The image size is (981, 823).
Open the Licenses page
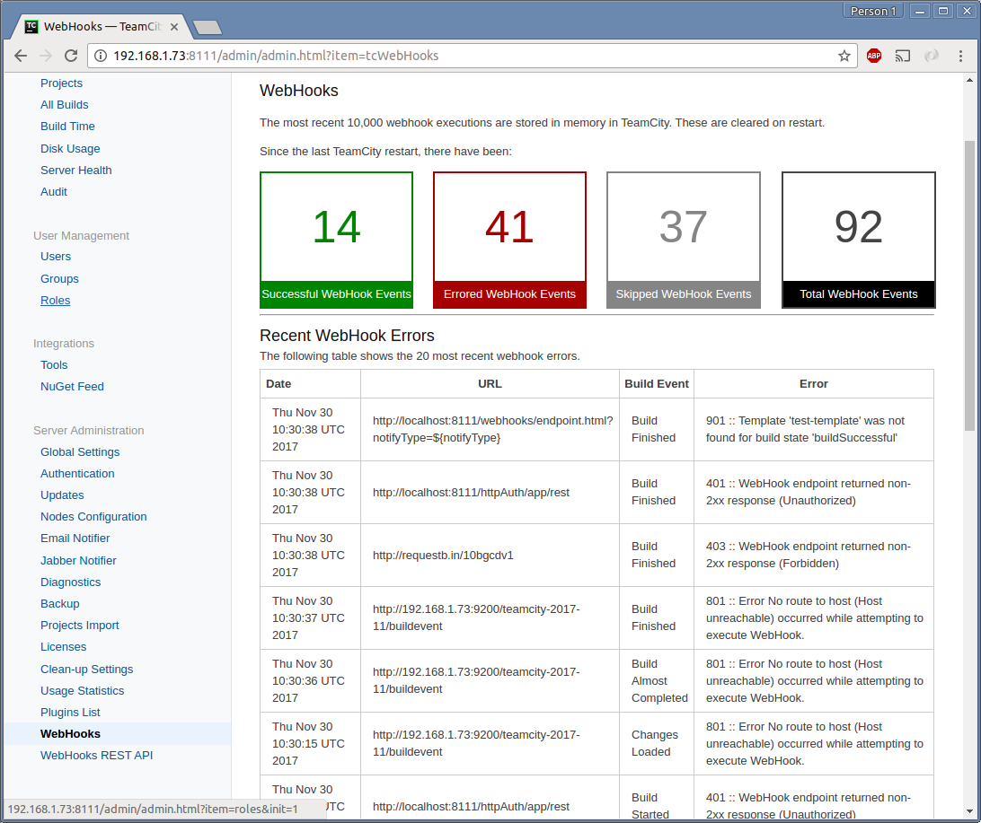(x=63, y=647)
